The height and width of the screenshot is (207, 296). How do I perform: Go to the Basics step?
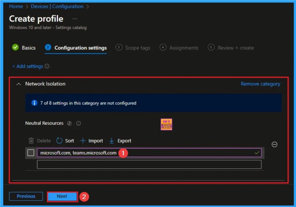[24, 48]
